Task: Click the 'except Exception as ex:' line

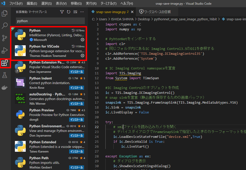Action: [x=128, y=156]
